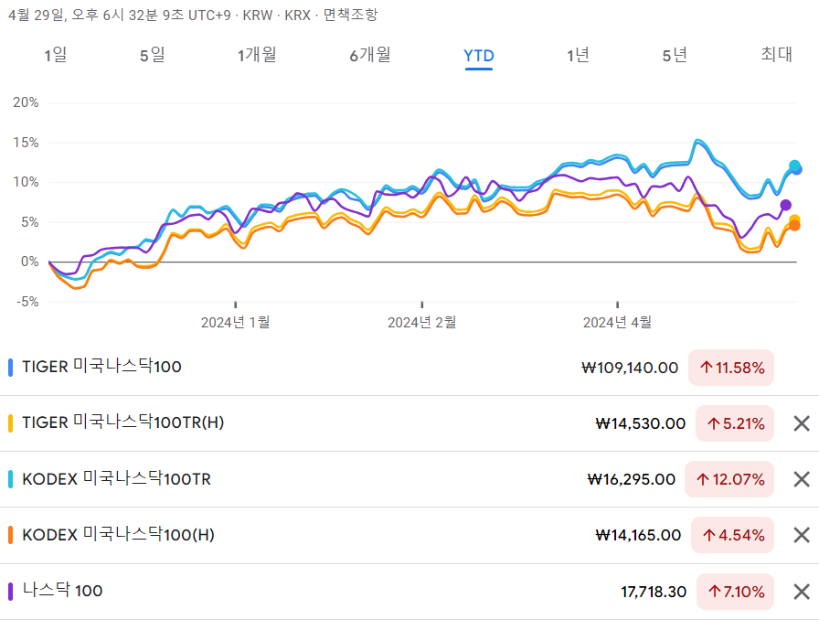Switch to the 1년 range
Viewport: 819px width, 620px height.
coord(579,56)
